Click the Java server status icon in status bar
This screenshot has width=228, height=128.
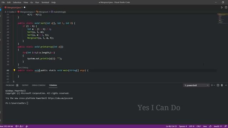(x=210, y=127)
